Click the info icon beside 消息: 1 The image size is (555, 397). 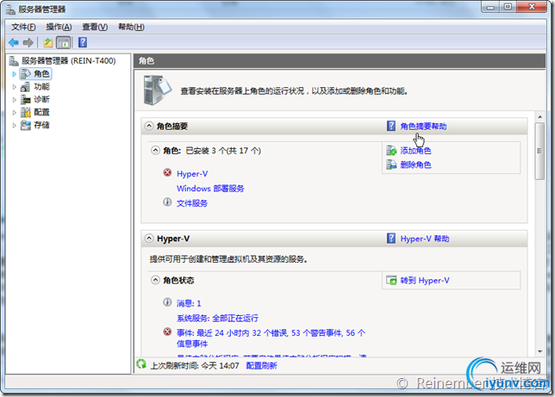tap(167, 302)
